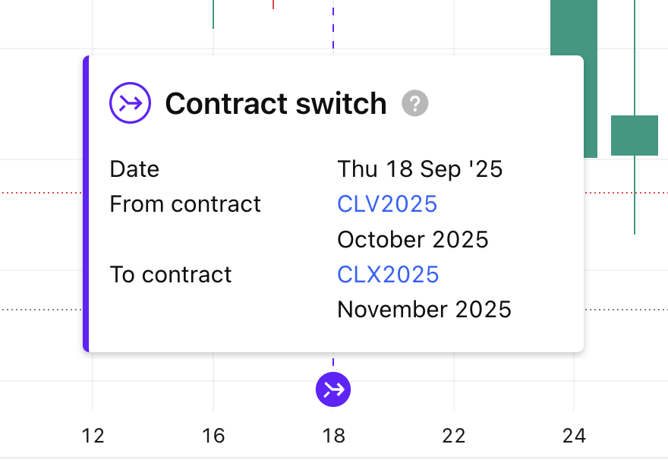The image size is (668, 460).
Task: Click the help question mark icon
Action: point(415,103)
